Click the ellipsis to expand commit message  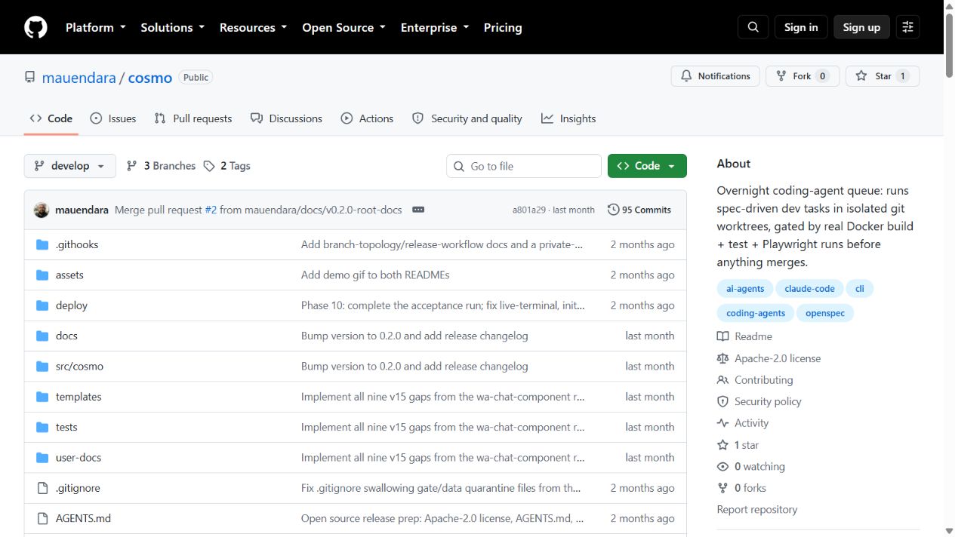[x=418, y=210]
